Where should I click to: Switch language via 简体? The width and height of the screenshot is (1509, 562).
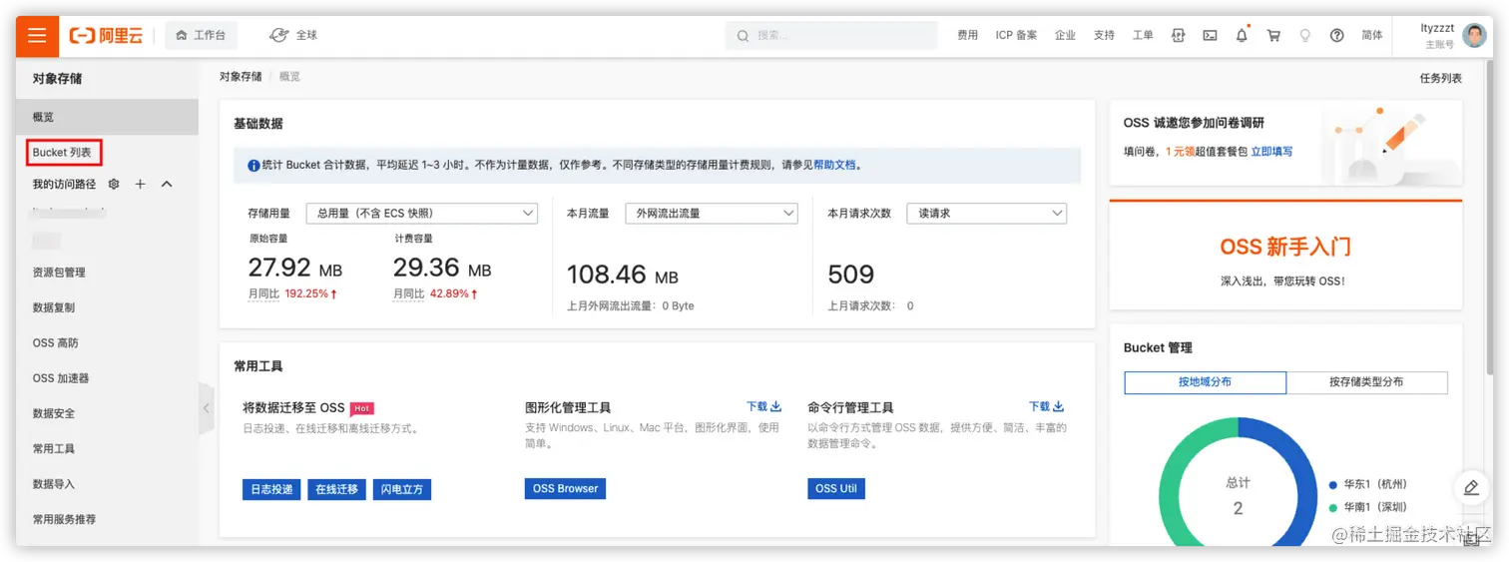point(1372,35)
